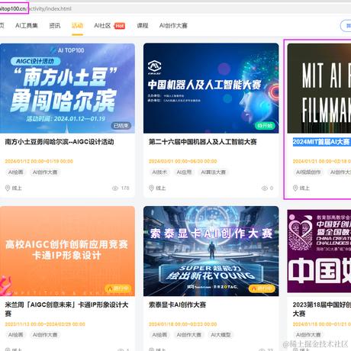
Task: Click the green 待开始 badge on robot contest banner
Action: coord(265,125)
